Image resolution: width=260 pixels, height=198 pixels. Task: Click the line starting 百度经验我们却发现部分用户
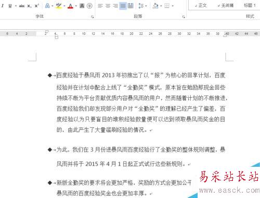coord(141,109)
